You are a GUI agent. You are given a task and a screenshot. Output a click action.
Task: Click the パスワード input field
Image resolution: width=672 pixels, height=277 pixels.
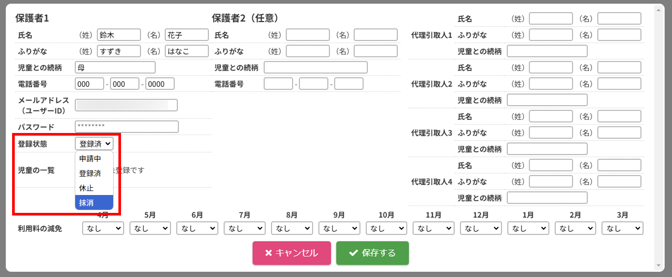[x=127, y=127]
